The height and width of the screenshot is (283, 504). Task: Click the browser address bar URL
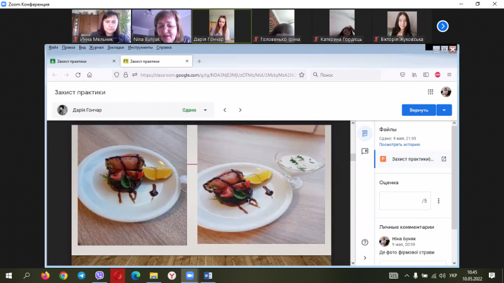tap(218, 75)
